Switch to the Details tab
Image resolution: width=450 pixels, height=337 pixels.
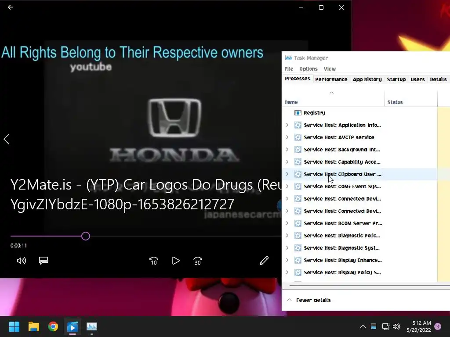click(x=438, y=79)
